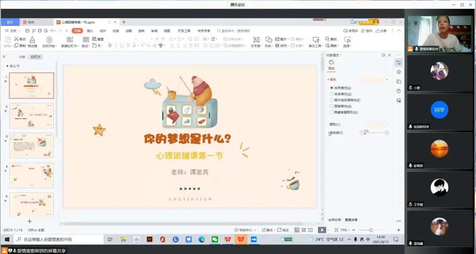Click Apply to All (全部应用) button
Screen dimensions: 476x254
coord(335,220)
